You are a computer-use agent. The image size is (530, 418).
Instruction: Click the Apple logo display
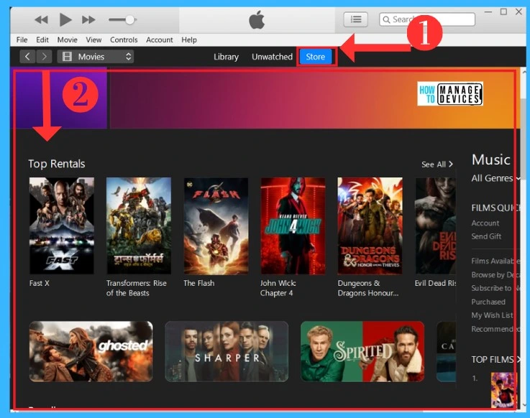(x=257, y=19)
